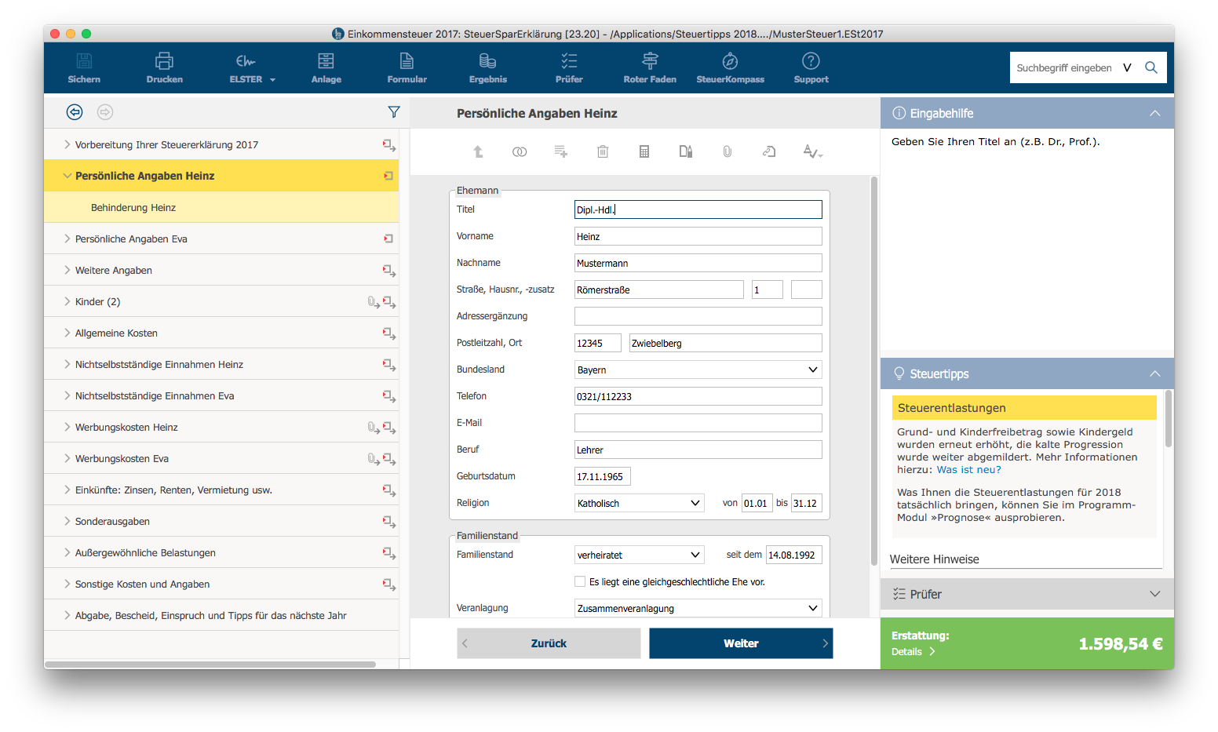Click the filter funnel icon in sidebar

click(394, 112)
